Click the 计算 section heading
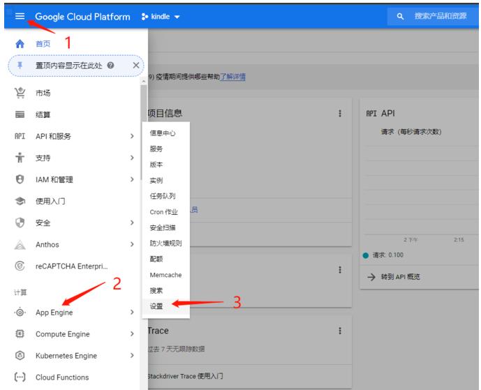This screenshot has height=390, width=481. click(20, 292)
